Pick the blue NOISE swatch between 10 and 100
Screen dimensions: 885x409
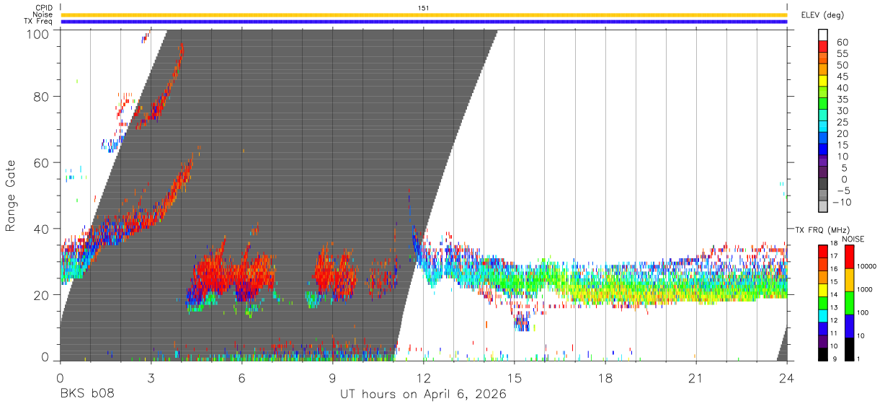(848, 325)
